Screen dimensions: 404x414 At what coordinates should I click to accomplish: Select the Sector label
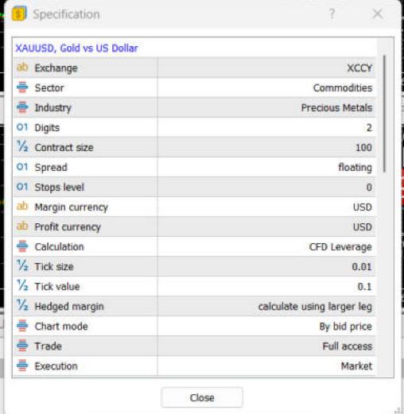[x=49, y=88]
